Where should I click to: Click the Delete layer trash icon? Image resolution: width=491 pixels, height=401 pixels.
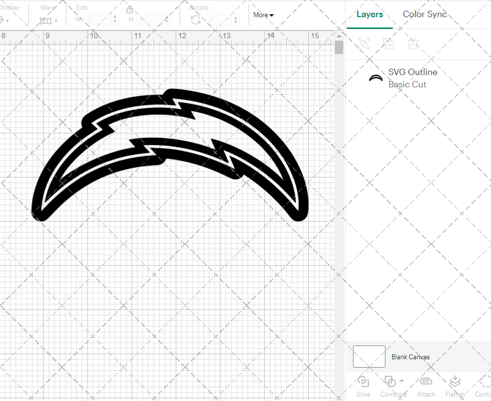point(413,44)
